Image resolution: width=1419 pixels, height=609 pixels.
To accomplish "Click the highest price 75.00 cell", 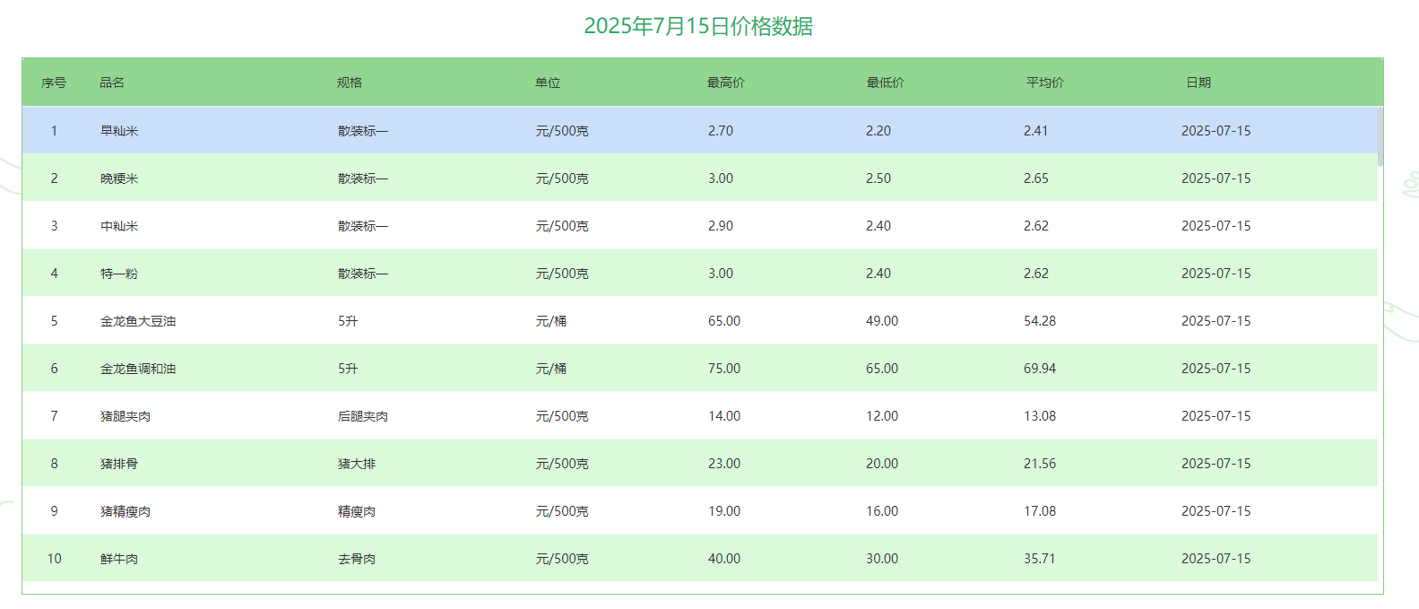I will click(724, 369).
